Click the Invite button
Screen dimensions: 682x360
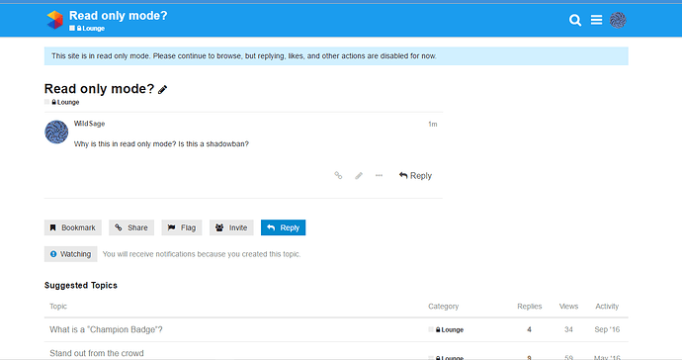click(x=231, y=227)
